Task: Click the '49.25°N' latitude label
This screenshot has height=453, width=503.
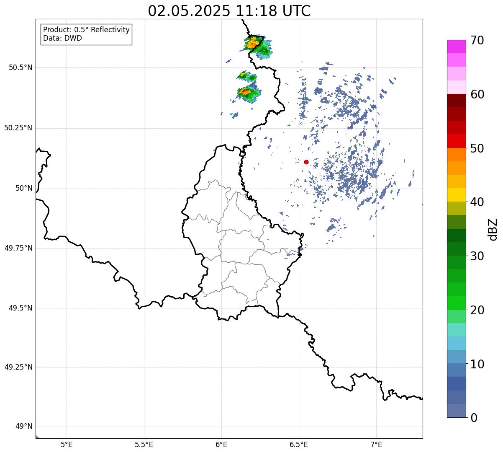Action: (x=18, y=367)
